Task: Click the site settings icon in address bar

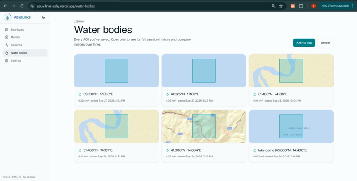Action: pyautogui.click(x=32, y=6)
